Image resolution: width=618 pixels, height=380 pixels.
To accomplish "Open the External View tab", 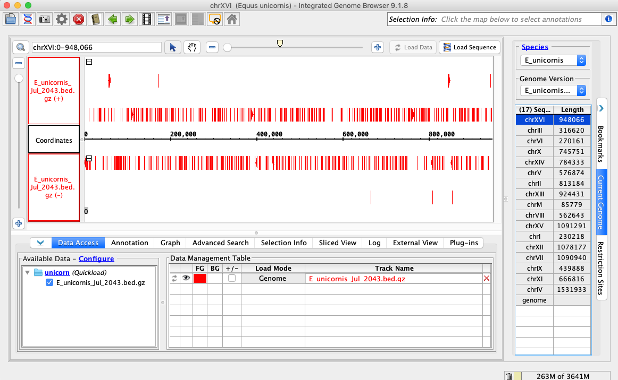I will (415, 243).
